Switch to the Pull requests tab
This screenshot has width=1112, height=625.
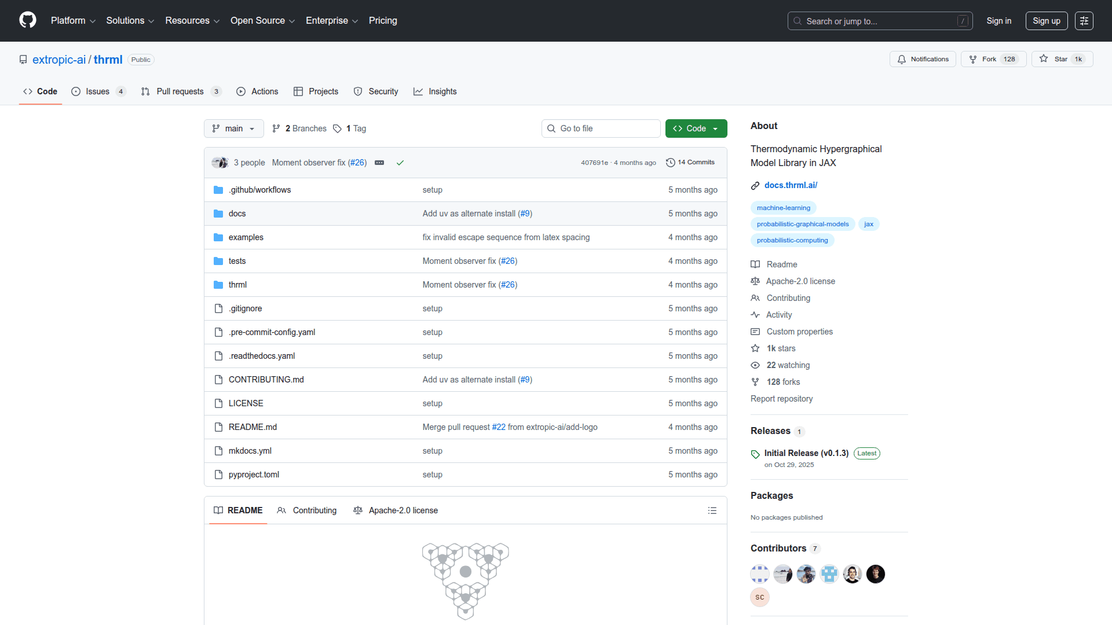click(180, 91)
